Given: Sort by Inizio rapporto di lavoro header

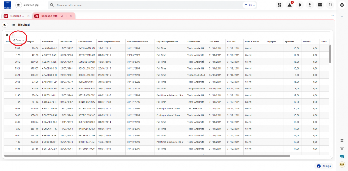Looking at the screenshot, I should pyautogui.click(x=111, y=42).
